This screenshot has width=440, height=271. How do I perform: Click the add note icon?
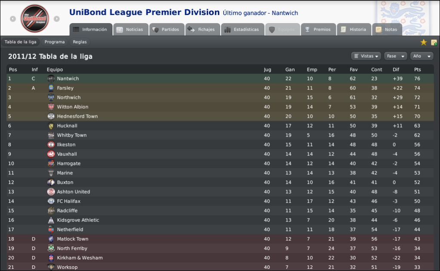click(434, 43)
